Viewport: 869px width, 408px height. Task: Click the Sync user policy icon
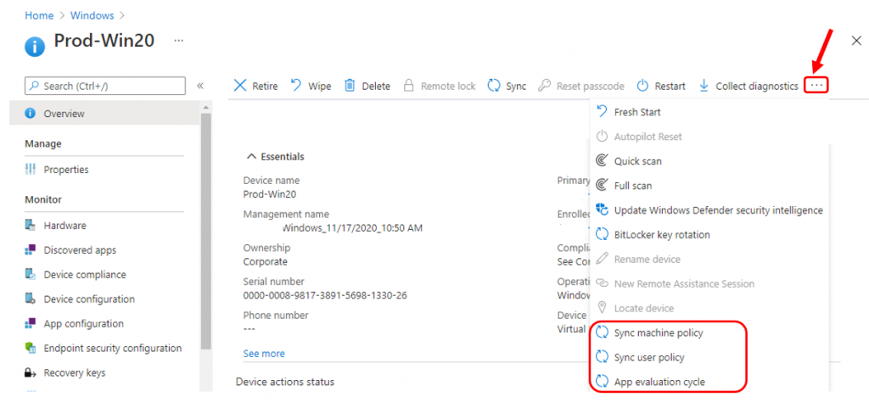602,357
